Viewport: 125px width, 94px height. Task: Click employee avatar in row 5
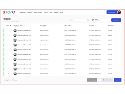15,50
